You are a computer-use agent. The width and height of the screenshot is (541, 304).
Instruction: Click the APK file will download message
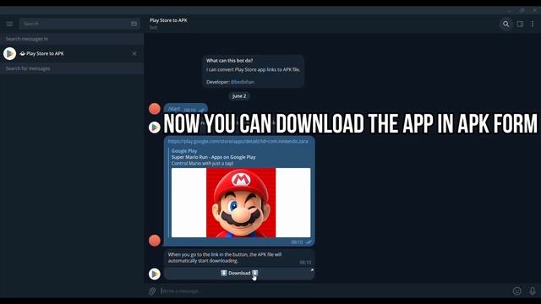(239, 258)
